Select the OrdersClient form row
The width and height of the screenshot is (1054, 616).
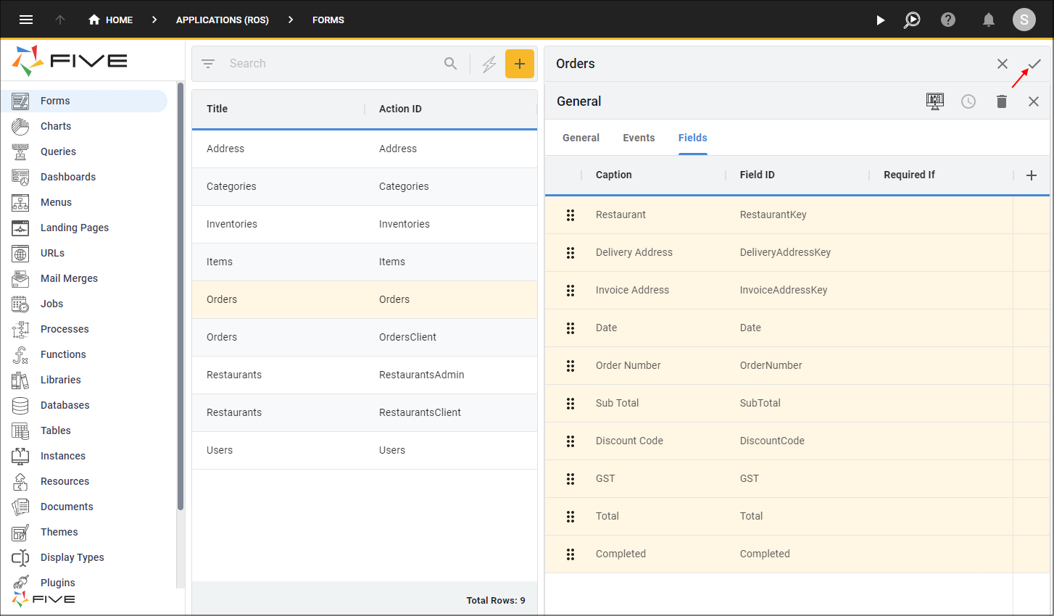click(365, 337)
